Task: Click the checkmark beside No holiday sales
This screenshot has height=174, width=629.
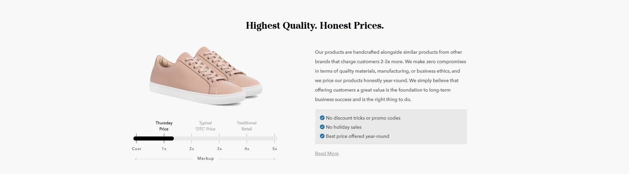Action: 322,127
